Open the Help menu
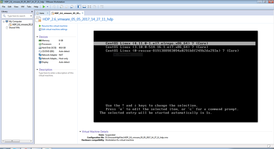The height and width of the screenshot is (149, 274). tap(36, 7)
